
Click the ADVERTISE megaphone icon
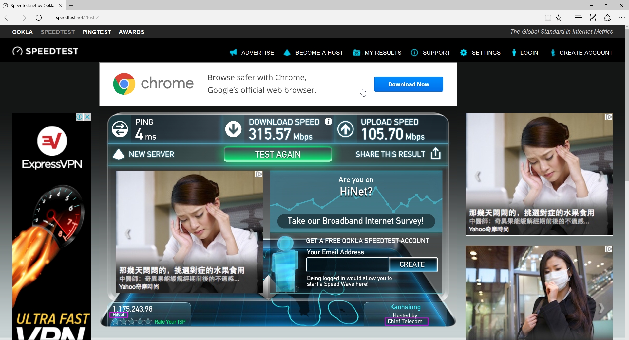coord(233,53)
